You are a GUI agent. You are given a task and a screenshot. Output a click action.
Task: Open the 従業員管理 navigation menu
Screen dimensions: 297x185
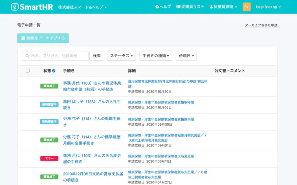coord(224,6)
